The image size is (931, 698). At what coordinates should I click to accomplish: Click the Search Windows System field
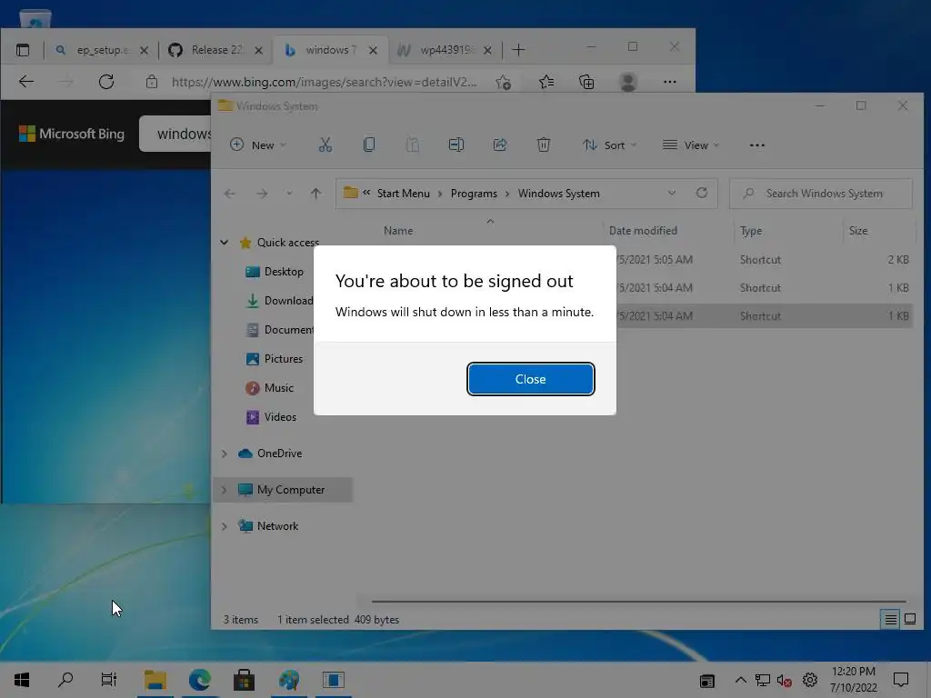(821, 194)
